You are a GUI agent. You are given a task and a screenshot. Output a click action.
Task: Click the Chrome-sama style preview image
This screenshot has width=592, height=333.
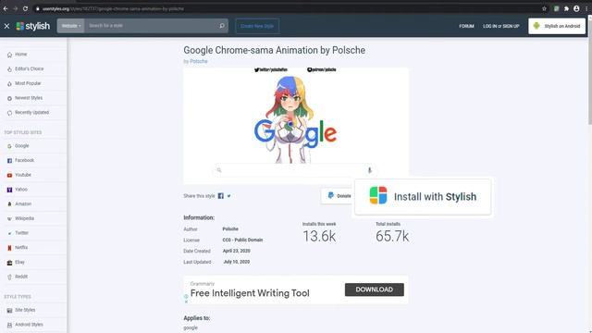[296, 126]
